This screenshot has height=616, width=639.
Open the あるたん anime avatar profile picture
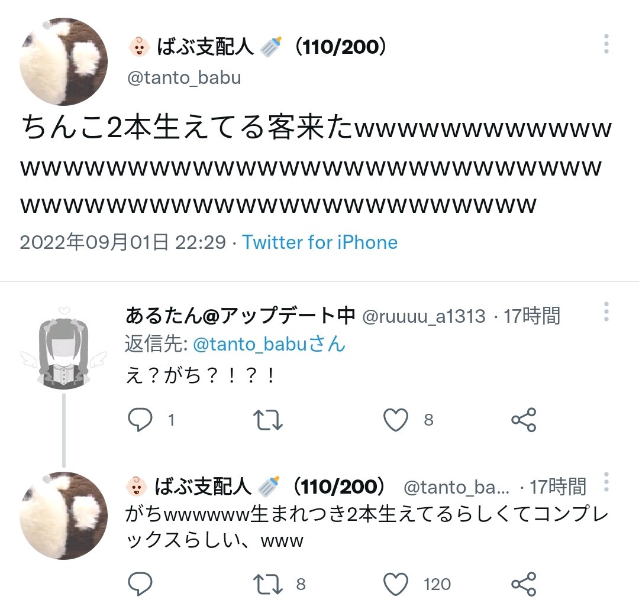tap(63, 349)
